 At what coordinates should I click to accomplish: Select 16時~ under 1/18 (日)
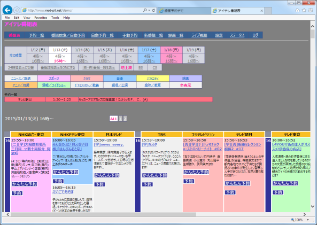point(172,61)
